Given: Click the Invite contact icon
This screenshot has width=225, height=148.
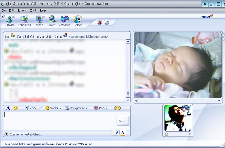Looking at the screenshot, I should [x=11, y=21].
